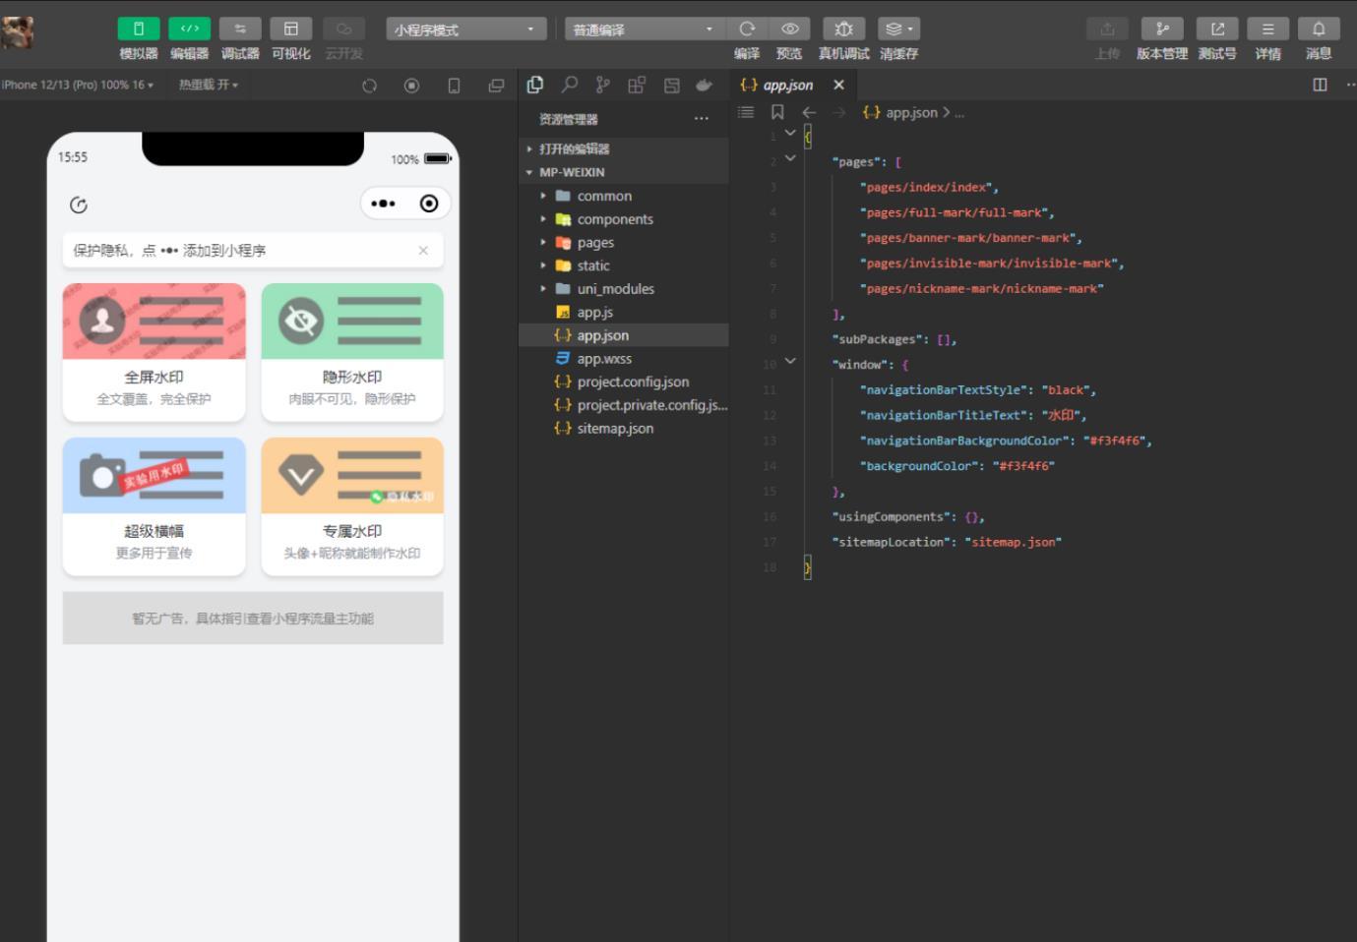Viewport: 1357px width, 942px height.
Task: Open app.wxss in file tree
Action: click(604, 359)
